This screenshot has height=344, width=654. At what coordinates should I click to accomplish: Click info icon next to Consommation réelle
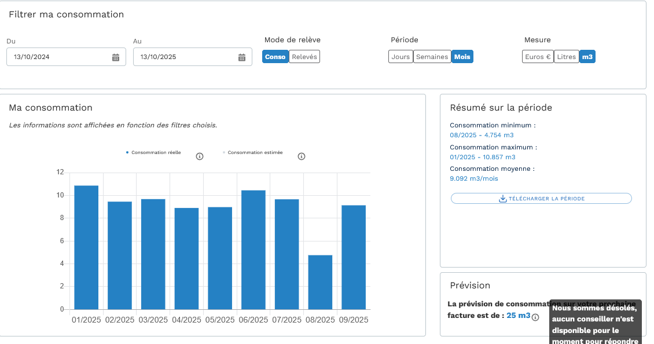pyautogui.click(x=200, y=156)
